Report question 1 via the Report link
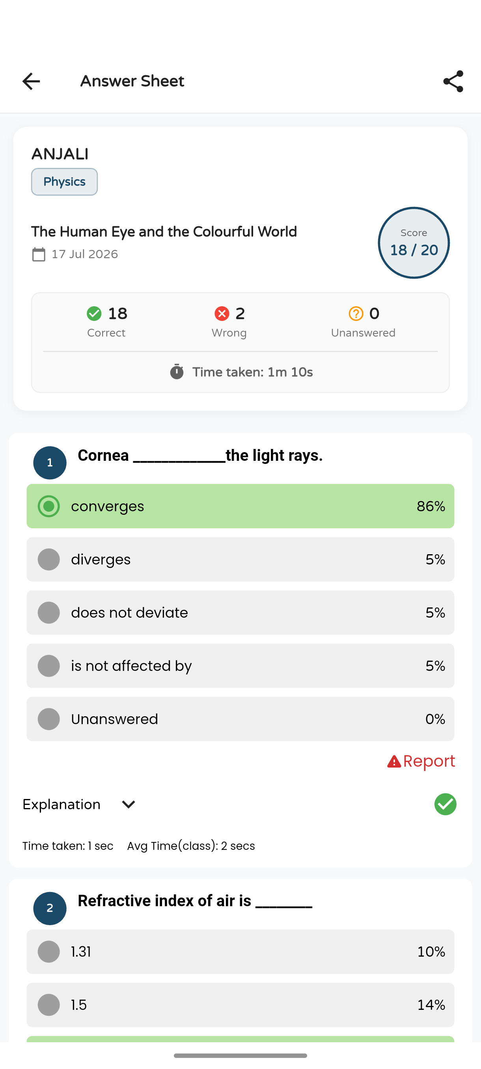This screenshot has height=1069, width=481. pos(421,761)
